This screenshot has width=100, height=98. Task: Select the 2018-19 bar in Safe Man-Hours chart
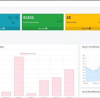(6, 94)
